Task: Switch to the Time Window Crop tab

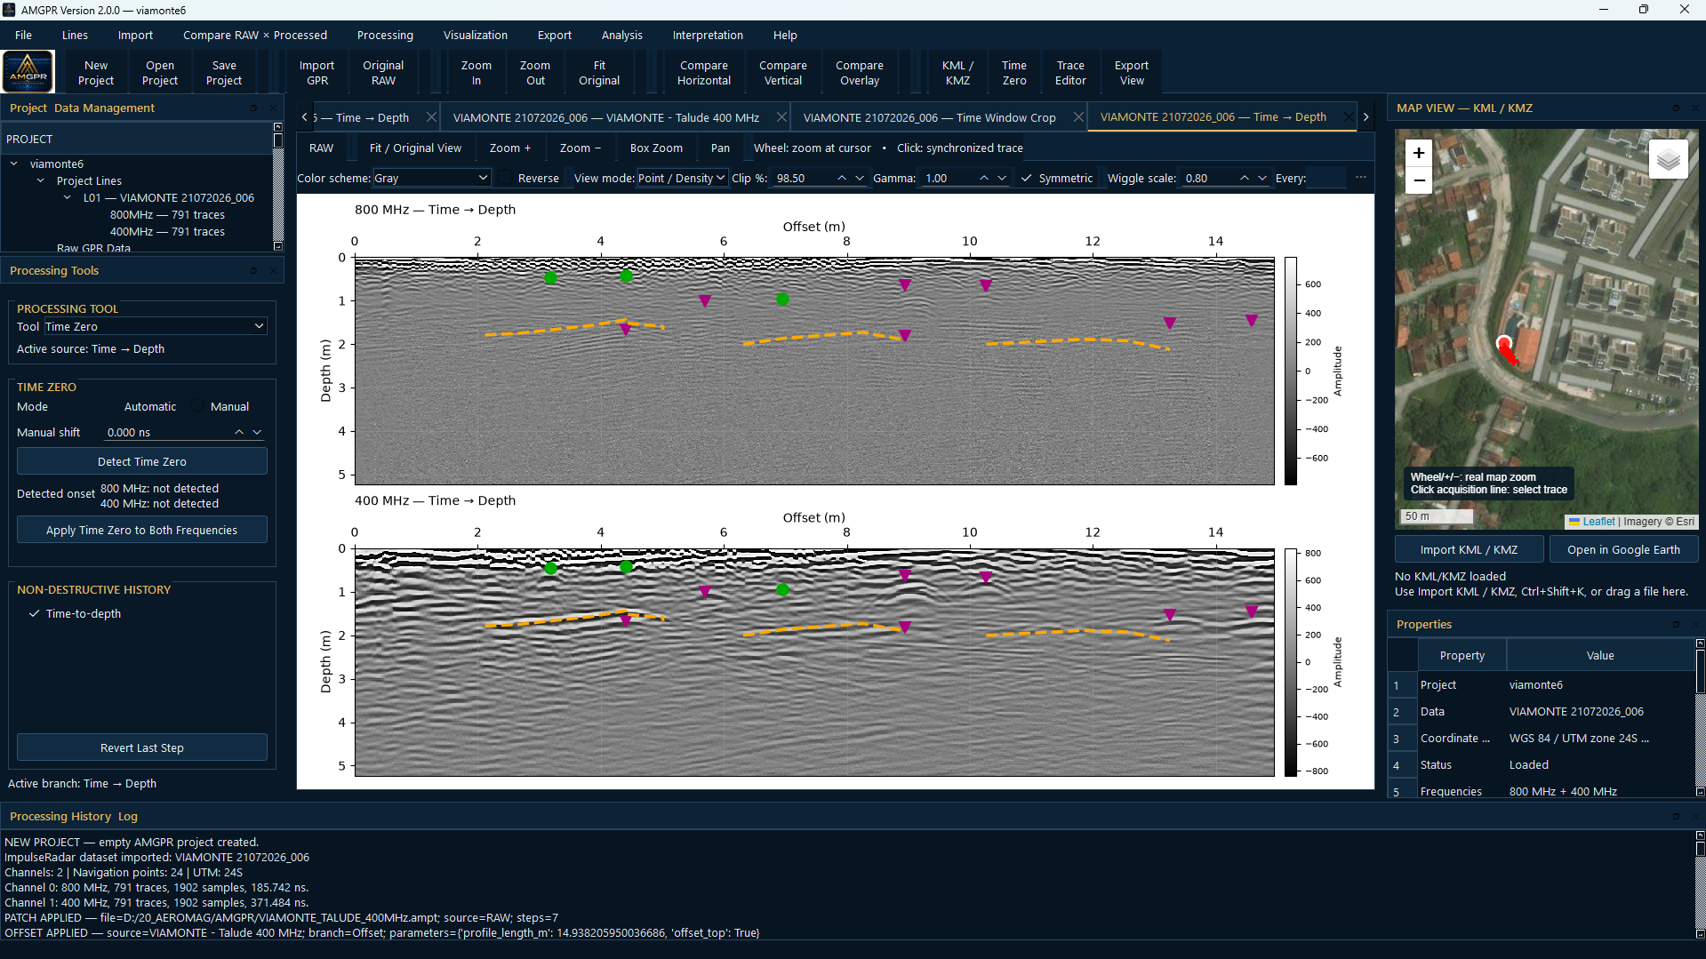Action: (x=929, y=117)
